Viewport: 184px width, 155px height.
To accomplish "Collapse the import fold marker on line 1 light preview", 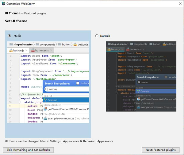I will coord(20,56).
